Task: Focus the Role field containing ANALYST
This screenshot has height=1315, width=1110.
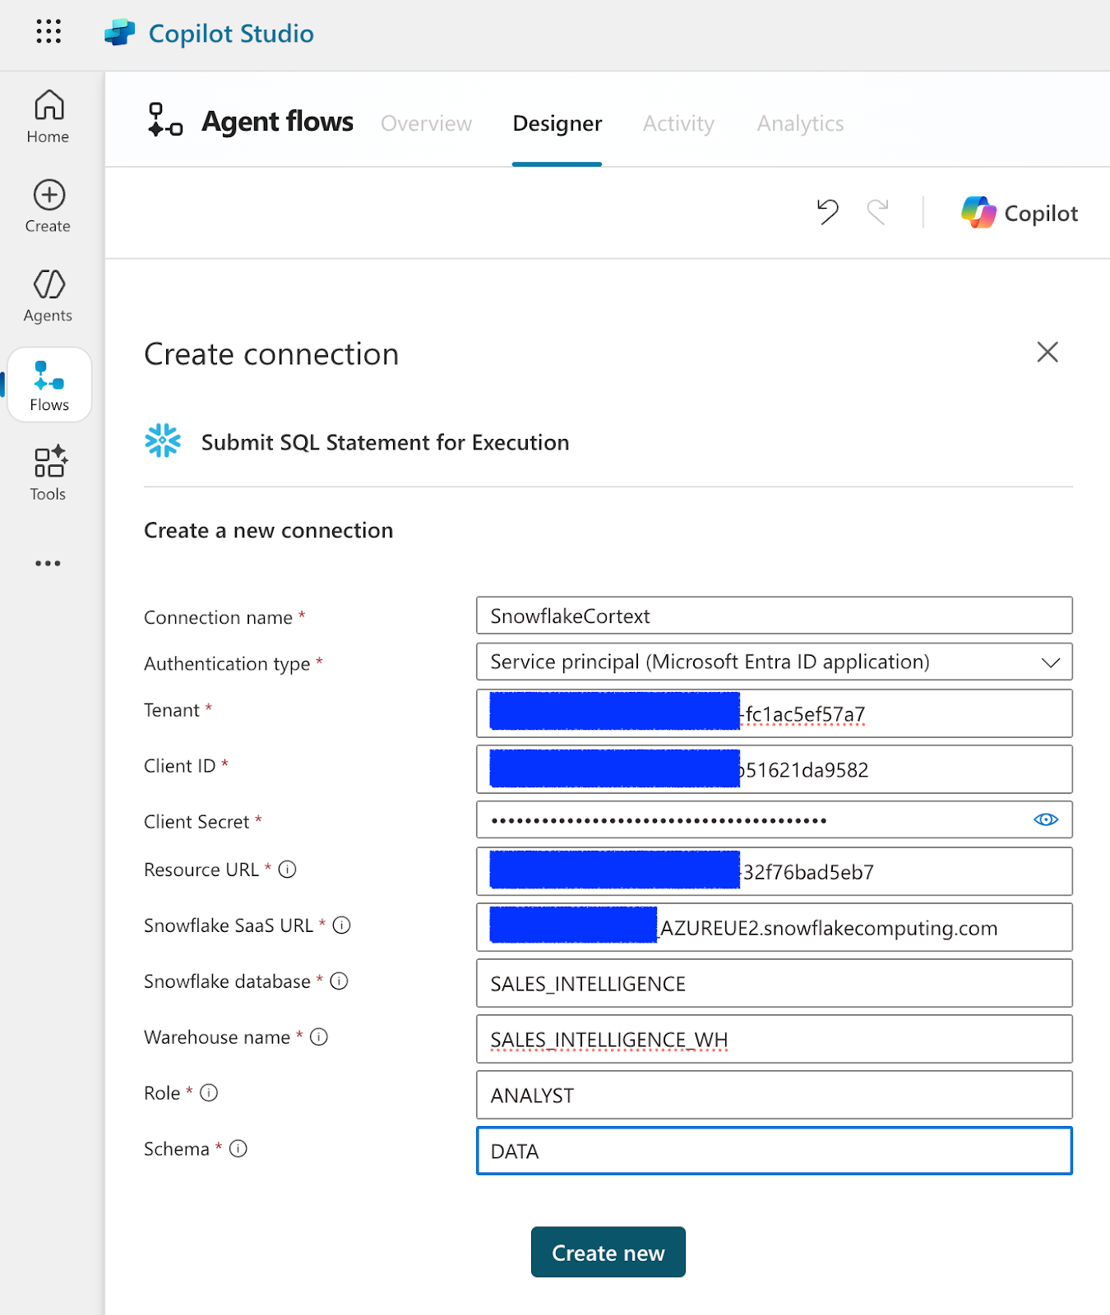Action: click(x=774, y=1095)
